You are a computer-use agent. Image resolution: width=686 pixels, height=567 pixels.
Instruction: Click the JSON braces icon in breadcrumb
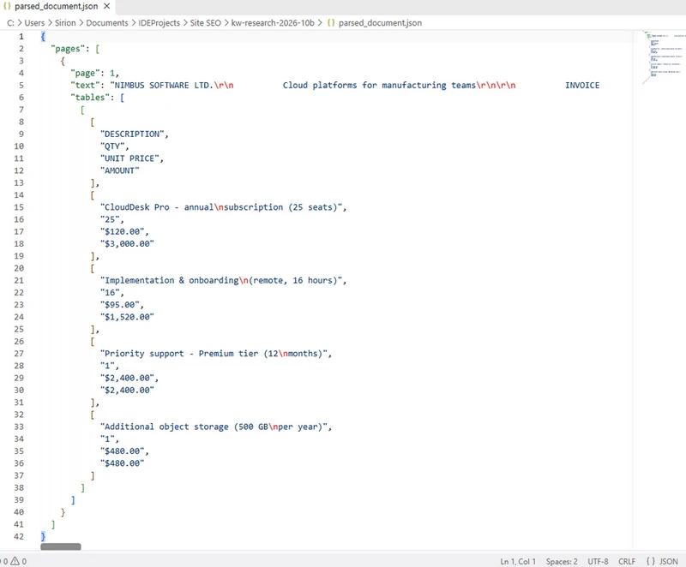(x=331, y=23)
